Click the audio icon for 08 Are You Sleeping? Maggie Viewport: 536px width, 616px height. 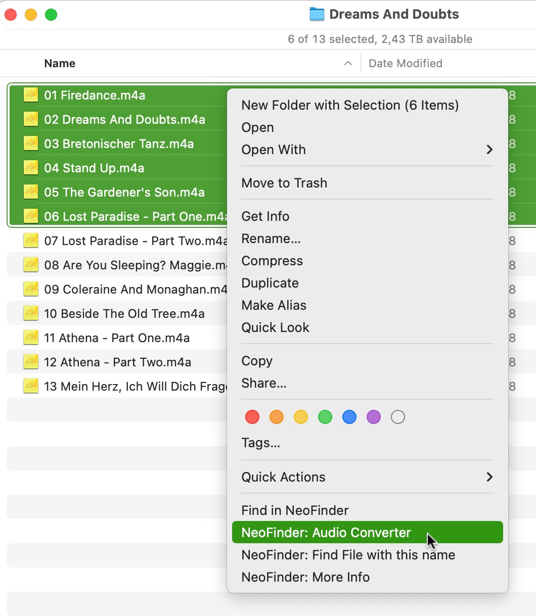[30, 265]
